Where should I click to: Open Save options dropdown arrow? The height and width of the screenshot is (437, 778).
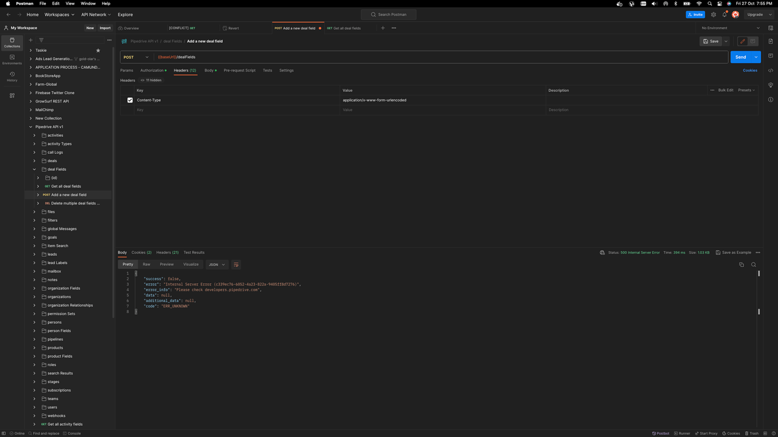(726, 41)
